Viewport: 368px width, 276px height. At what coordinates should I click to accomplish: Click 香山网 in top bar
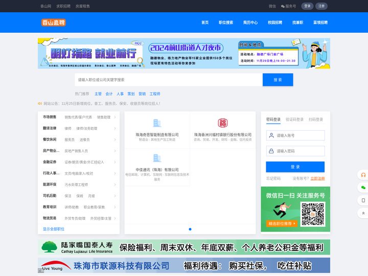pyautogui.click(x=46, y=6)
